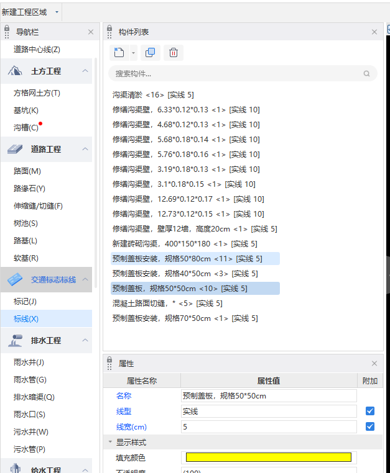This screenshot has height=473, width=390.
Task: Select 污水井(W) item
Action: point(31,432)
